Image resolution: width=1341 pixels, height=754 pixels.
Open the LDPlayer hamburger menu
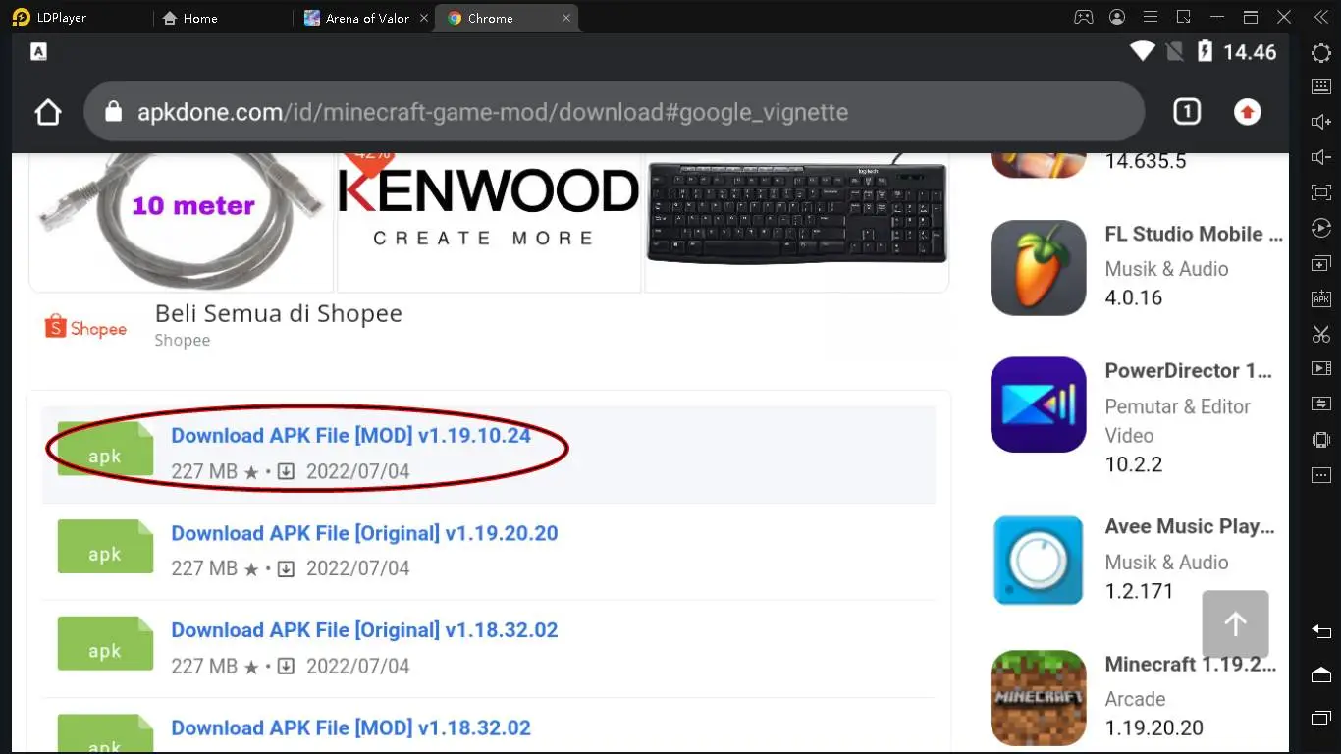point(1151,18)
